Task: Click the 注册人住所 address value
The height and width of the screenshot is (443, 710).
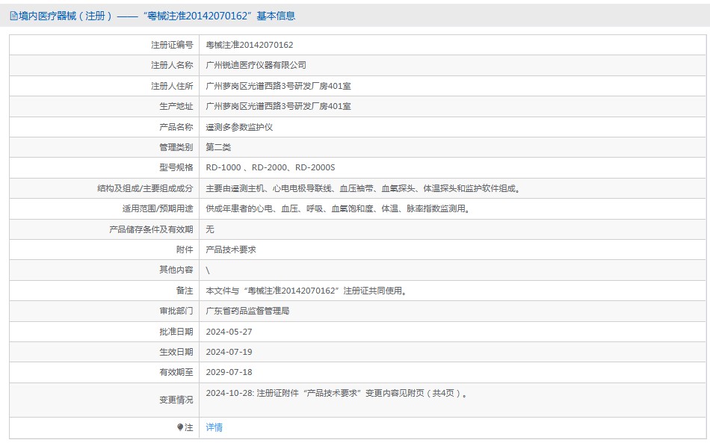Action: point(278,86)
